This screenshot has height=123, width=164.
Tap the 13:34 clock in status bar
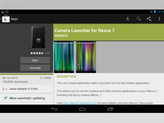tap(160, 12)
